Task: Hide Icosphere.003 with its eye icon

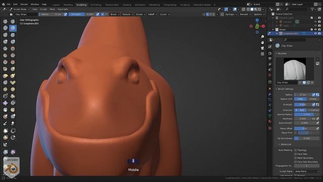Action: pyautogui.click(x=315, y=33)
